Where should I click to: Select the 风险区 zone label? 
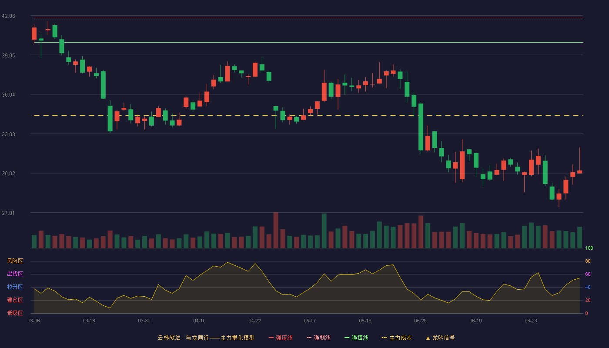point(15,261)
